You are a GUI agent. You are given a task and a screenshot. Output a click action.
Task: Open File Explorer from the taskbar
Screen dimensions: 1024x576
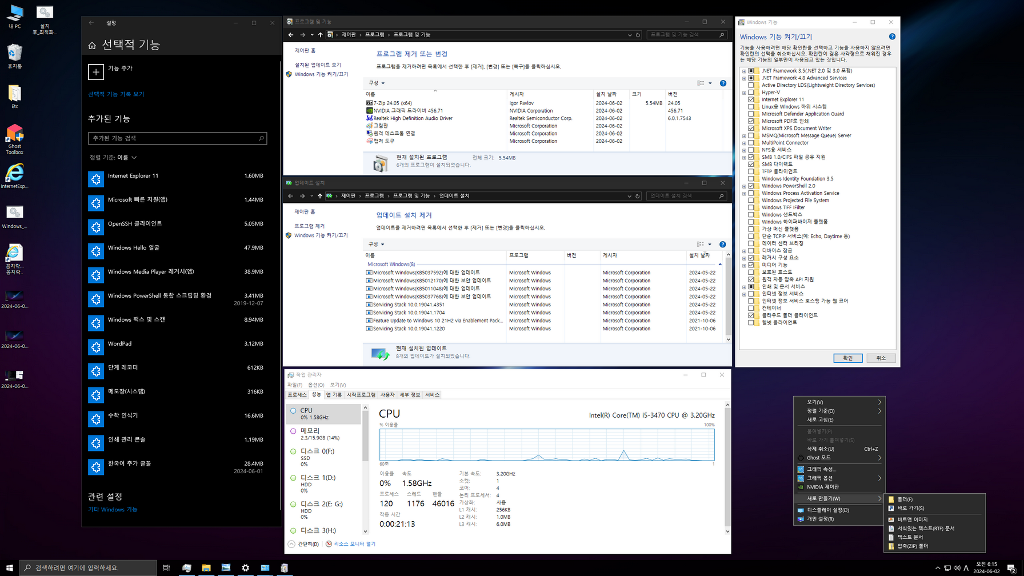tap(206, 567)
